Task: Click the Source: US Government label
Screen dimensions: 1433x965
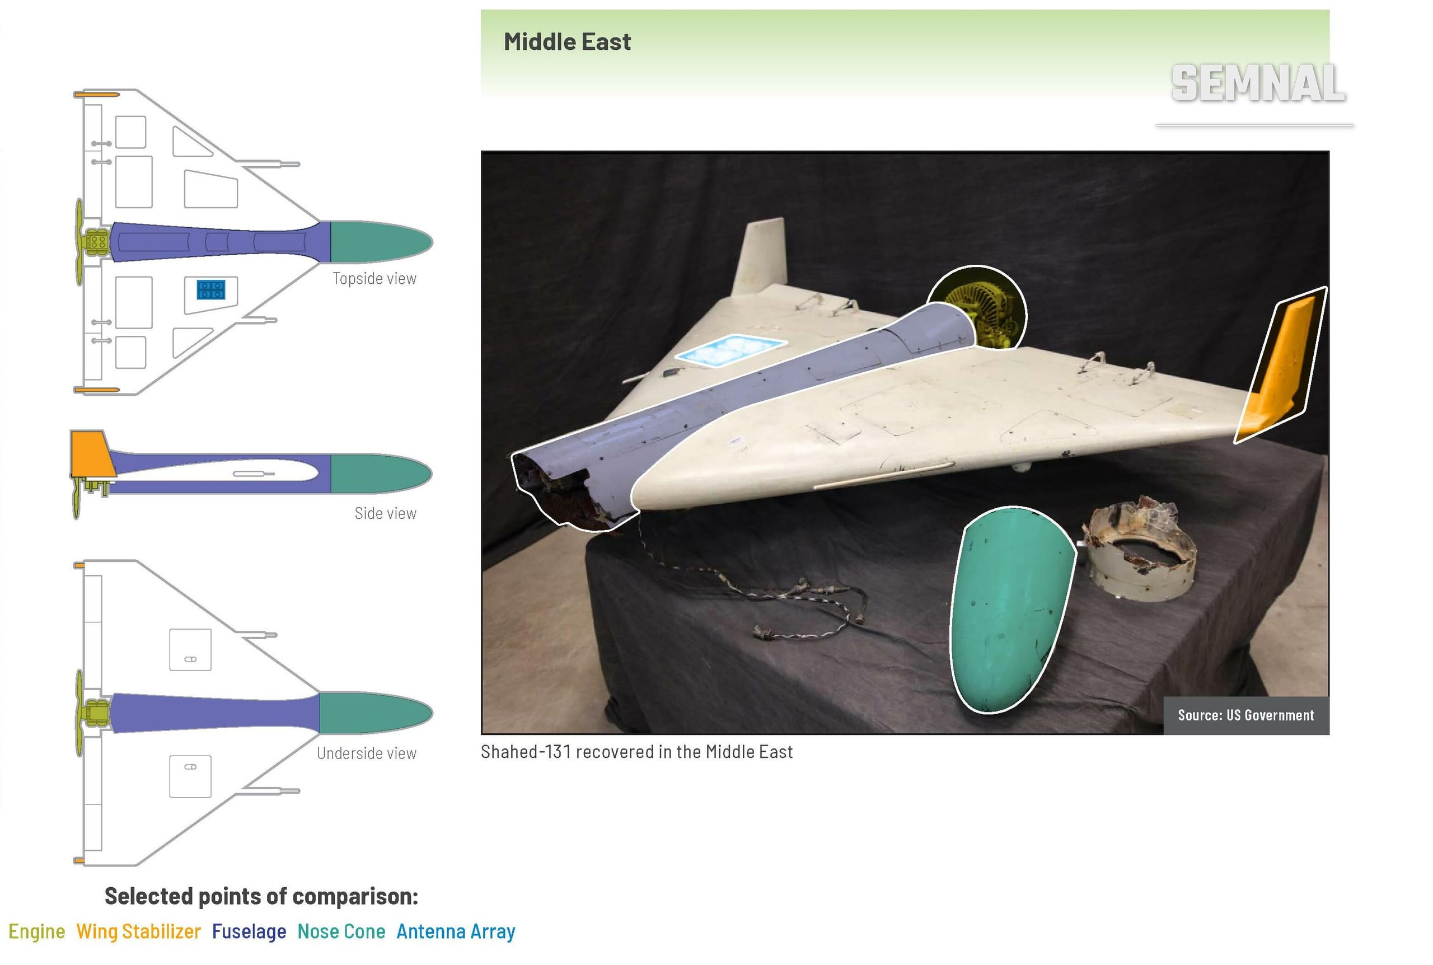Action: click(x=1245, y=715)
